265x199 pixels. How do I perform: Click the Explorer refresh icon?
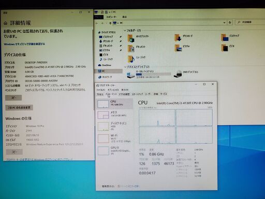point(230,23)
